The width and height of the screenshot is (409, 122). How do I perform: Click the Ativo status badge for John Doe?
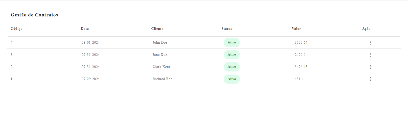pos(232,42)
